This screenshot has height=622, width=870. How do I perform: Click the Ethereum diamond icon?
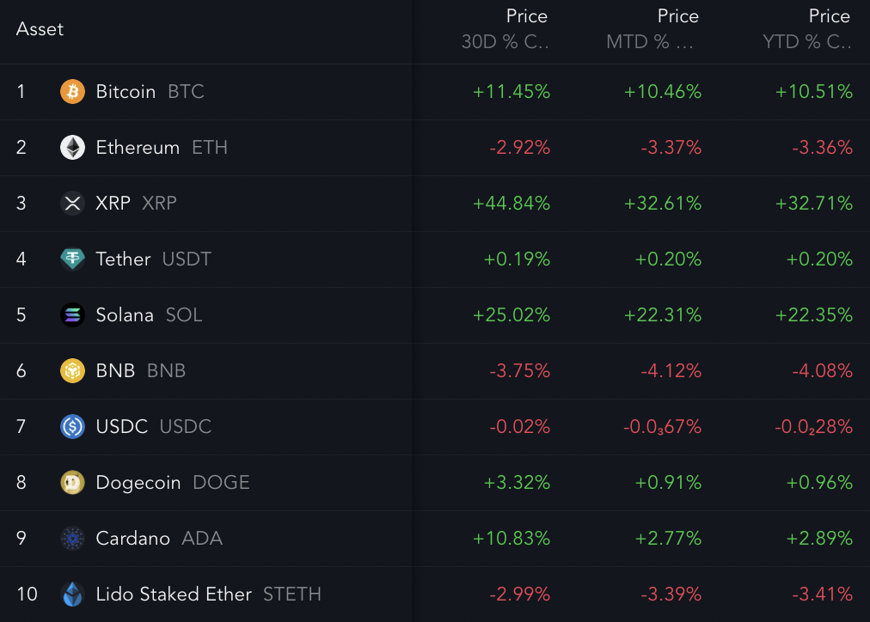(72, 148)
